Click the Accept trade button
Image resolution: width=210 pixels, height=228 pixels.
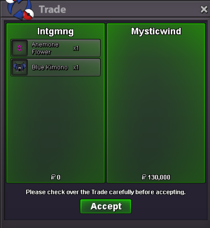(106, 206)
